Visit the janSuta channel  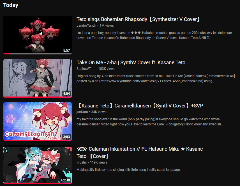[x=82, y=112]
